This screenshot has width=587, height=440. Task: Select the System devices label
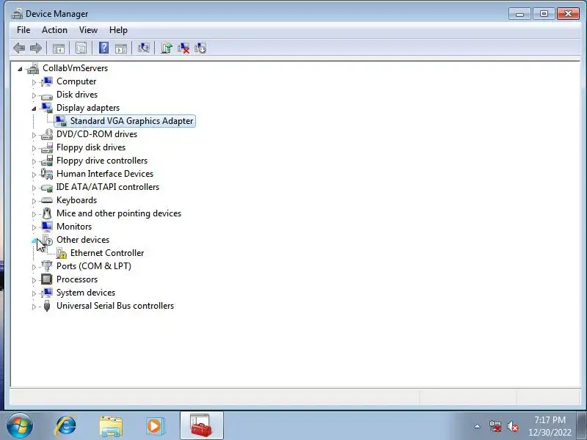coord(86,293)
